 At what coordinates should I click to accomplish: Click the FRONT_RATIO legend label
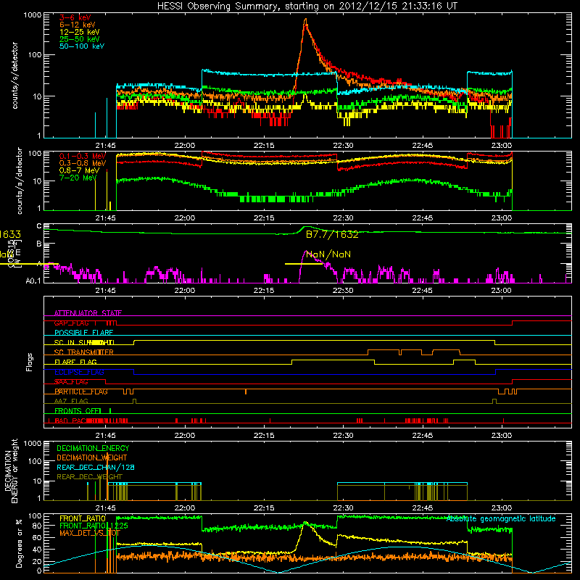pyautogui.click(x=83, y=518)
